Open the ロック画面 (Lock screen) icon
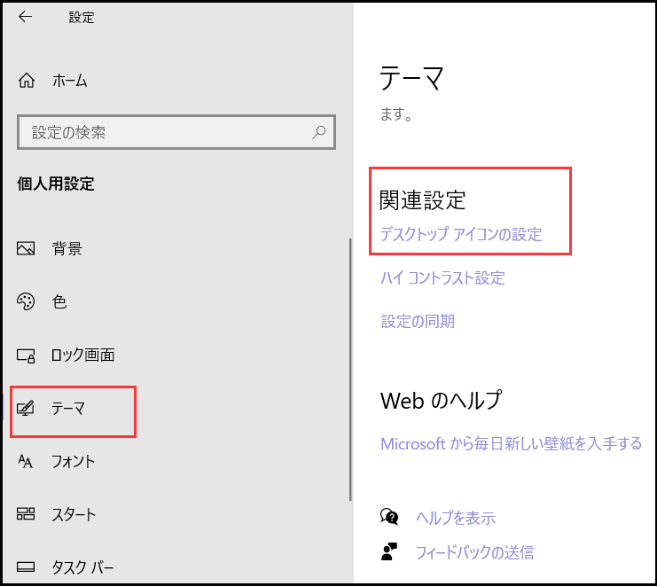Screen dimensions: 657x586 tap(26, 356)
